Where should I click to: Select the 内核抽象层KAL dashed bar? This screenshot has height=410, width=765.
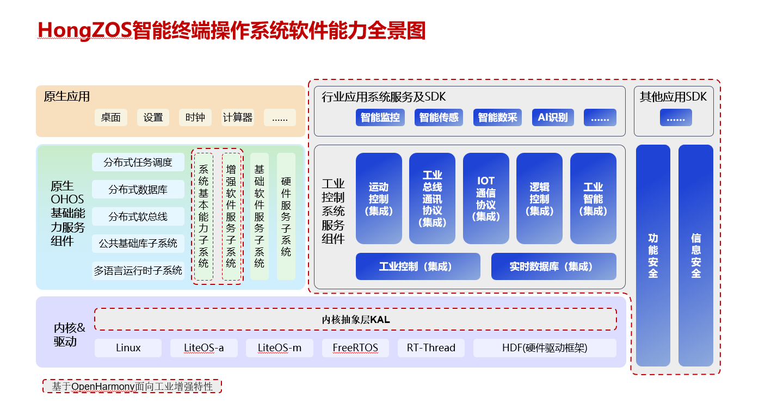tap(356, 319)
